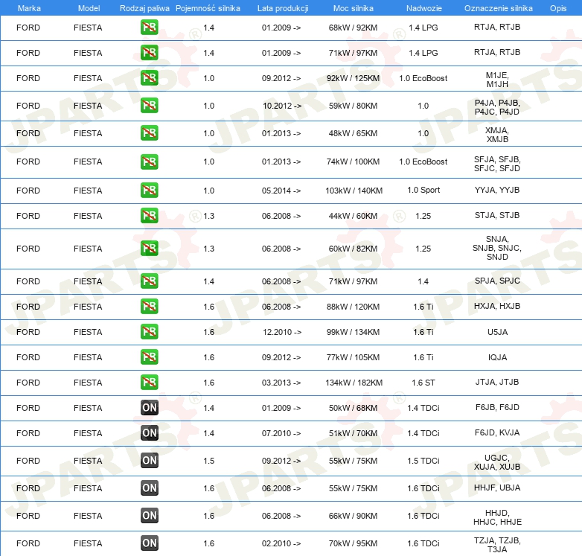Click the PB petrol icon for the 92kW / 125KM EcoBoost
Viewport: 582px width, 556px height.
tap(150, 78)
